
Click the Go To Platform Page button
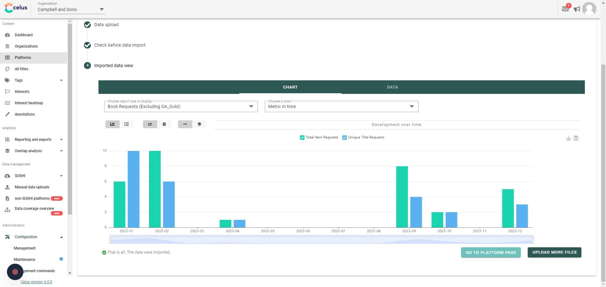(x=491, y=252)
